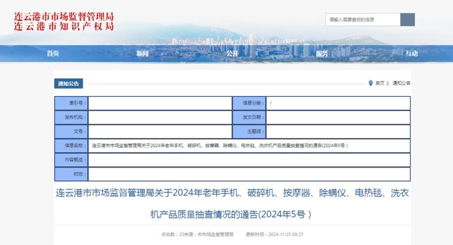453x245 pixels.
Task: Click the 来源 市市场监督管理局 text
Action: (209, 234)
